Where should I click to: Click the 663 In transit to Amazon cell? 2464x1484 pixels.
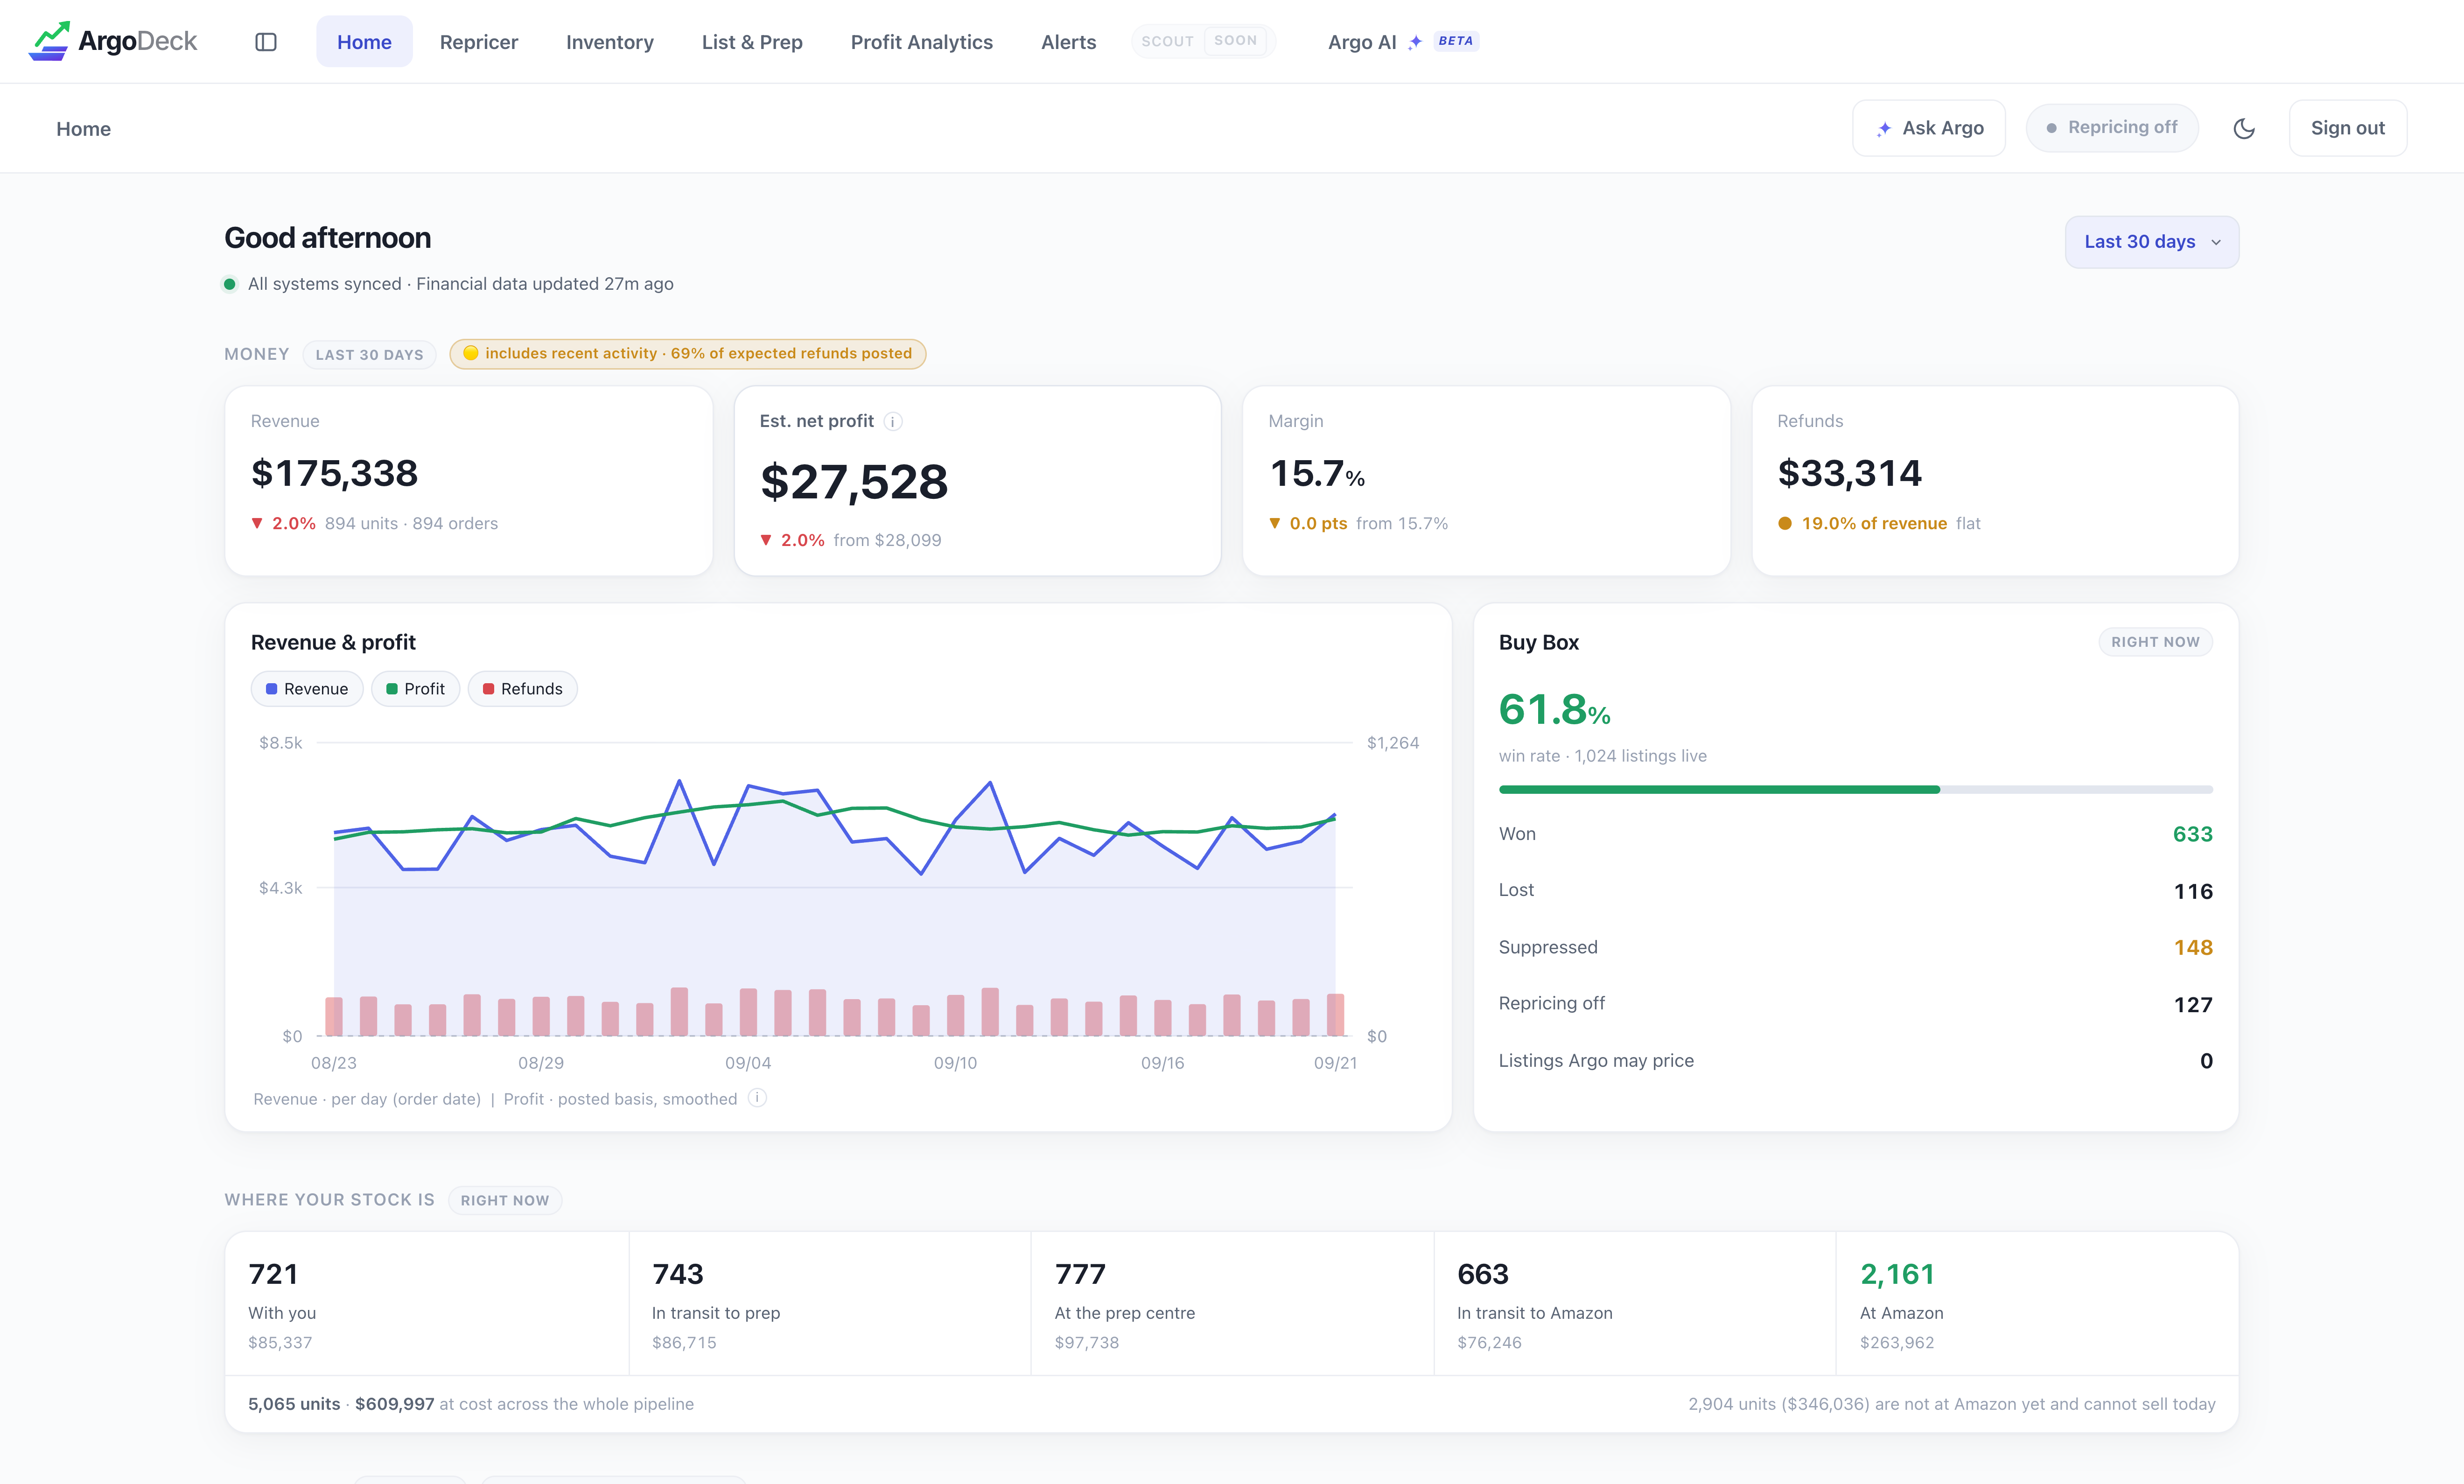pos(1635,1304)
